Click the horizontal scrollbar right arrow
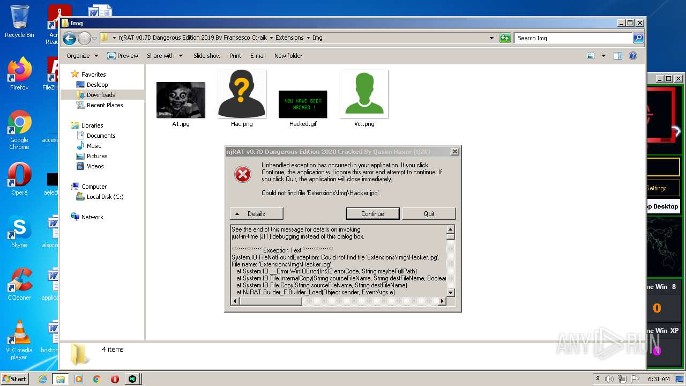686x386 pixels. click(442, 301)
